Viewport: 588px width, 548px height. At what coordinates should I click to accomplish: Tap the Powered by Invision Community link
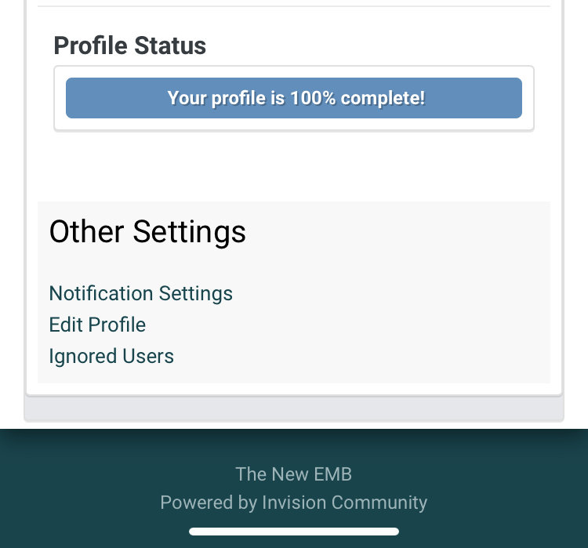293,502
